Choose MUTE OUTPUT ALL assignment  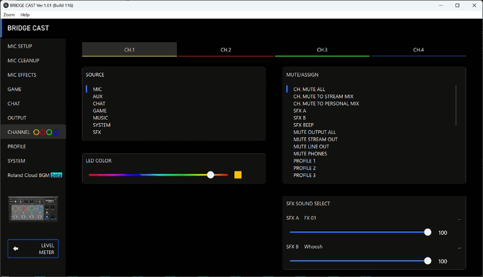315,132
